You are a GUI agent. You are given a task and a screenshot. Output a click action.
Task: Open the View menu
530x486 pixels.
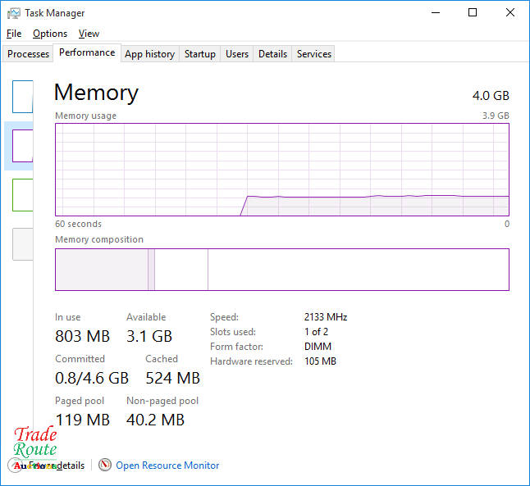pyautogui.click(x=89, y=34)
